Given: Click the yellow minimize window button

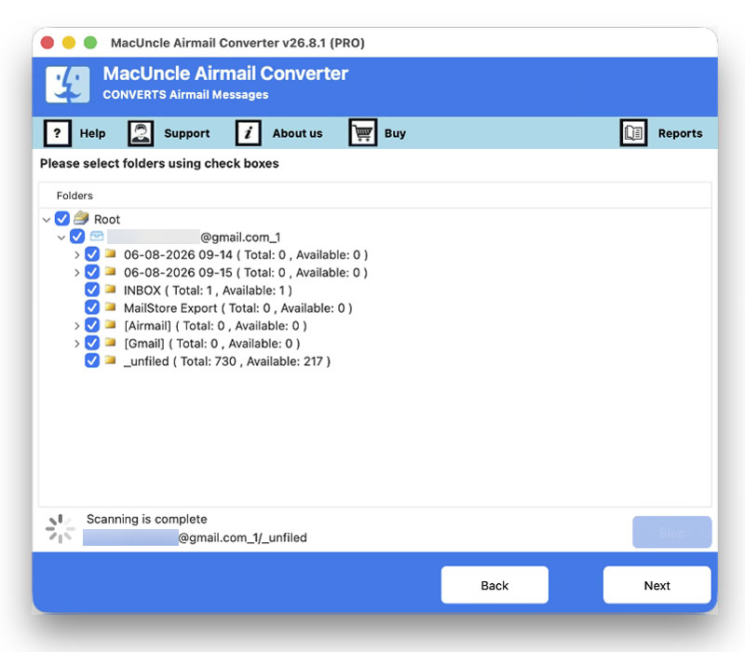Looking at the screenshot, I should click(69, 42).
